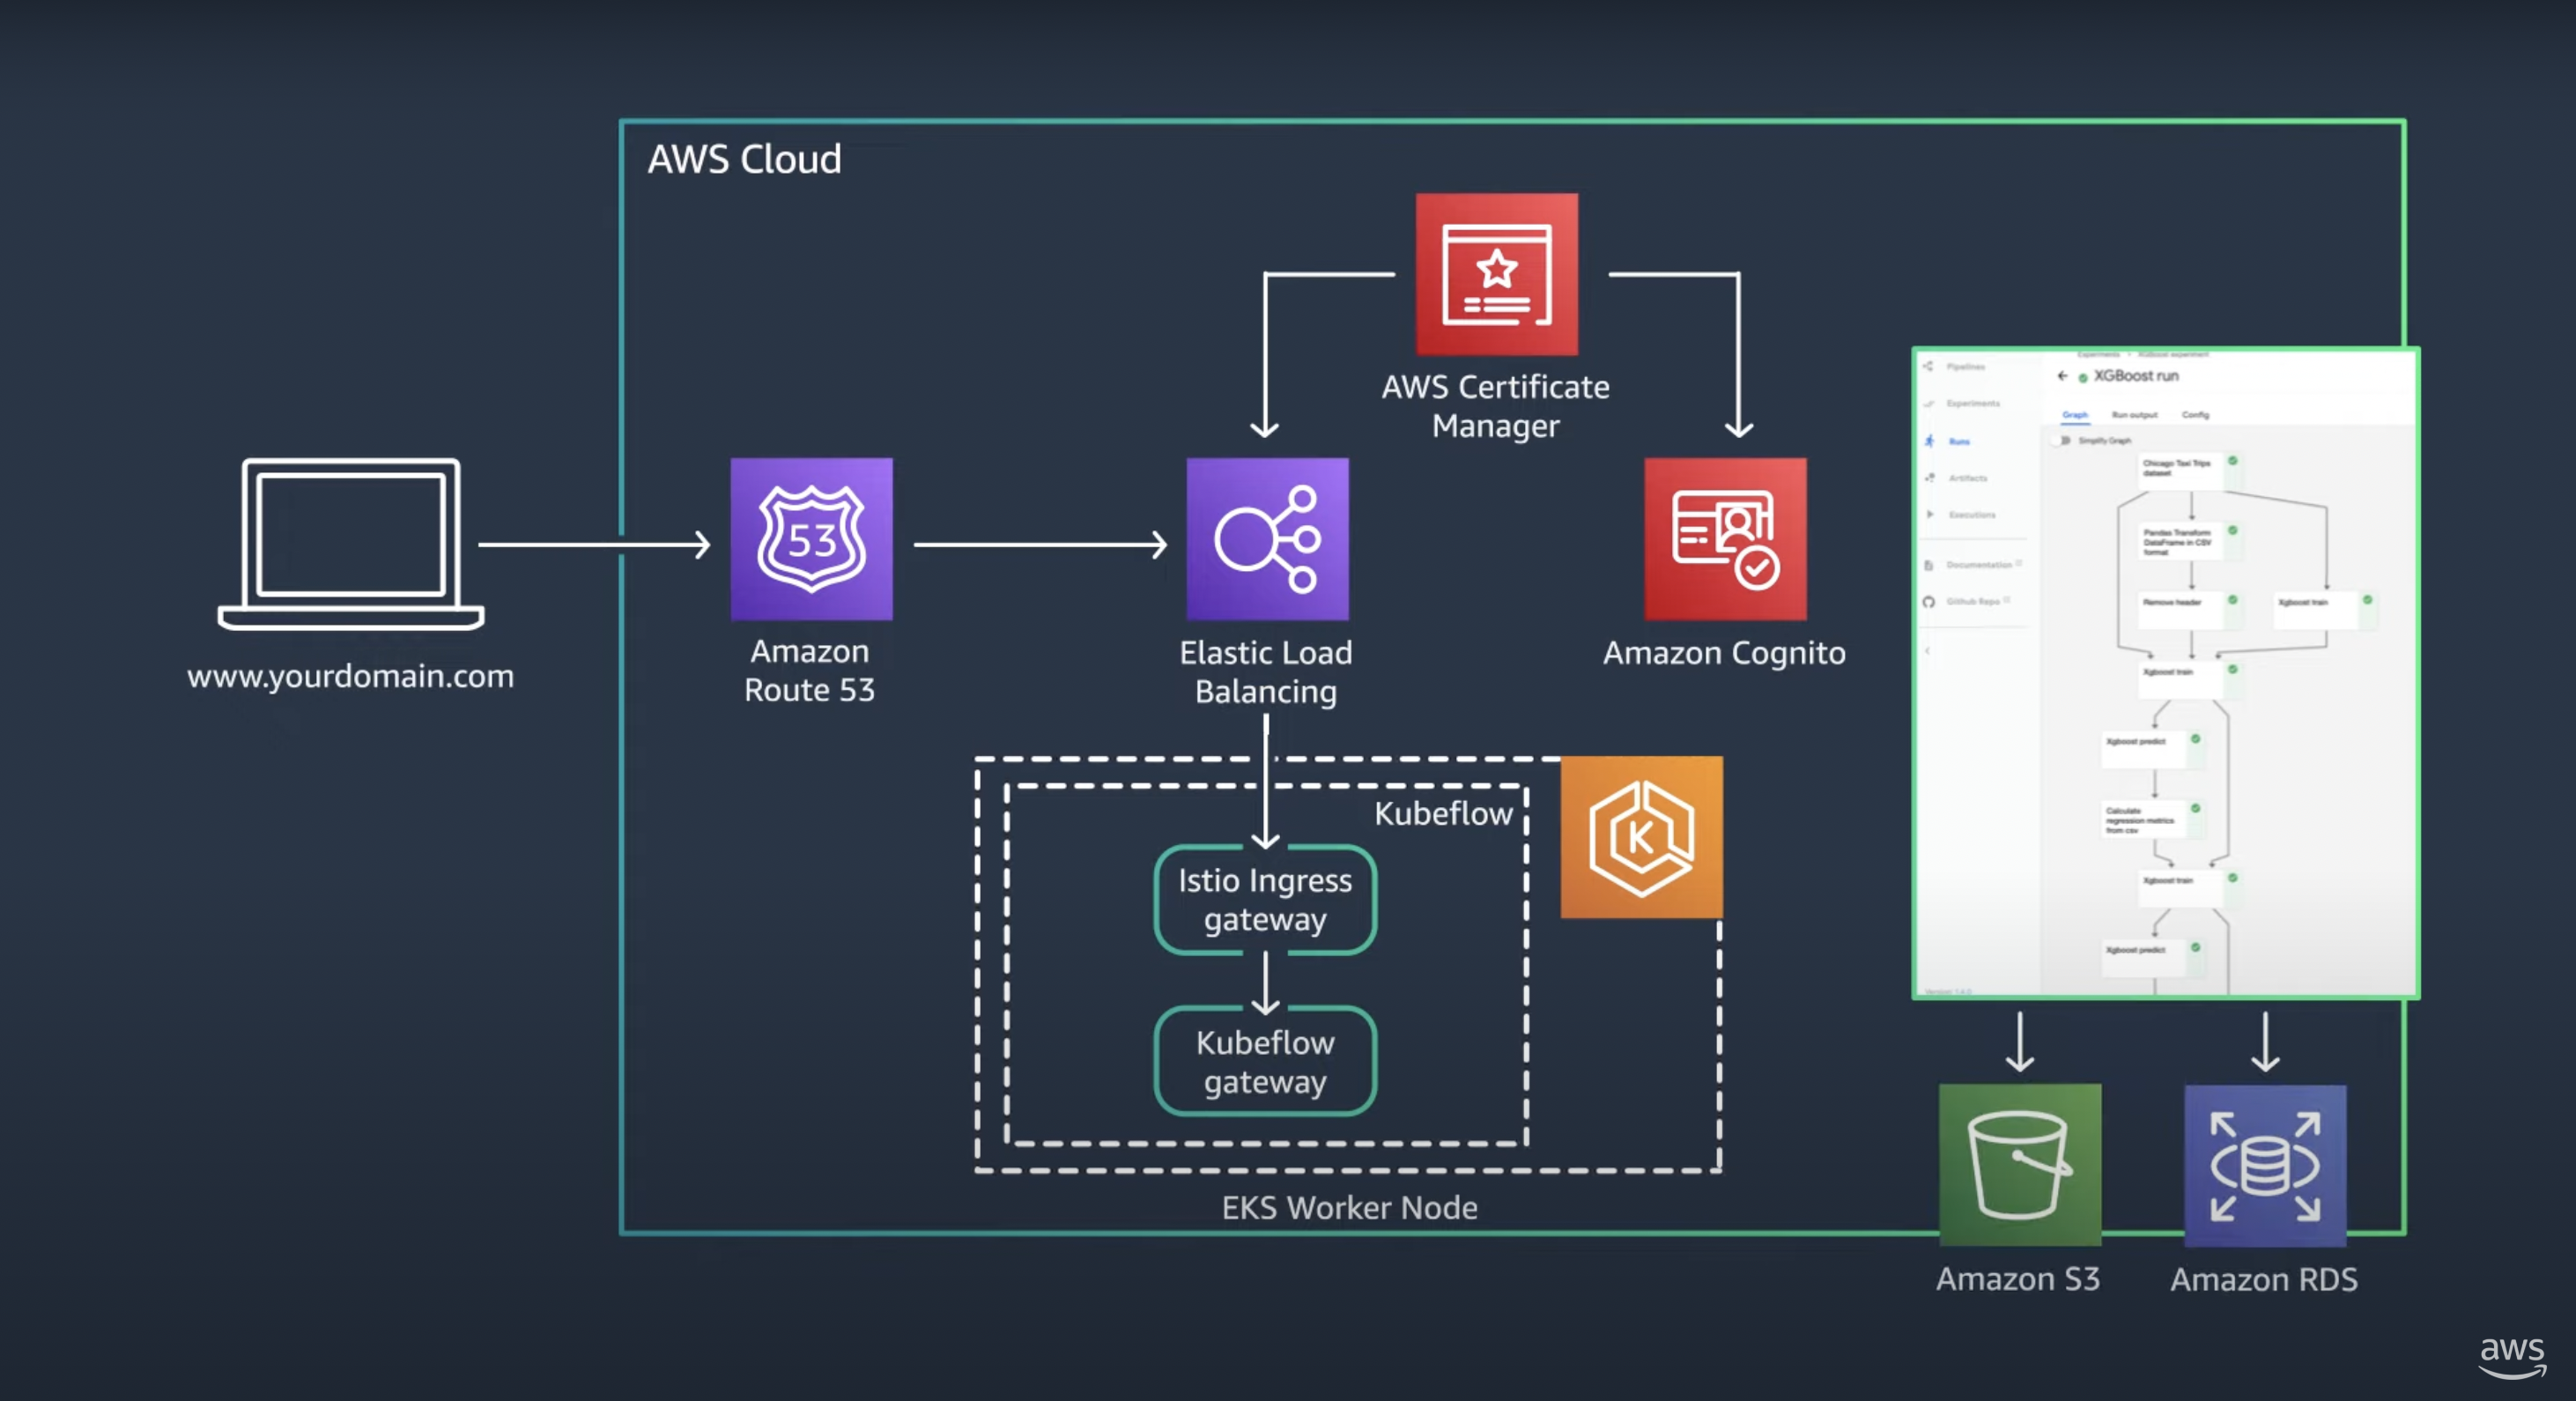This screenshot has width=2576, height=1401.
Task: Click green status check on Calculate regression metrics node
Action: click(x=2196, y=808)
